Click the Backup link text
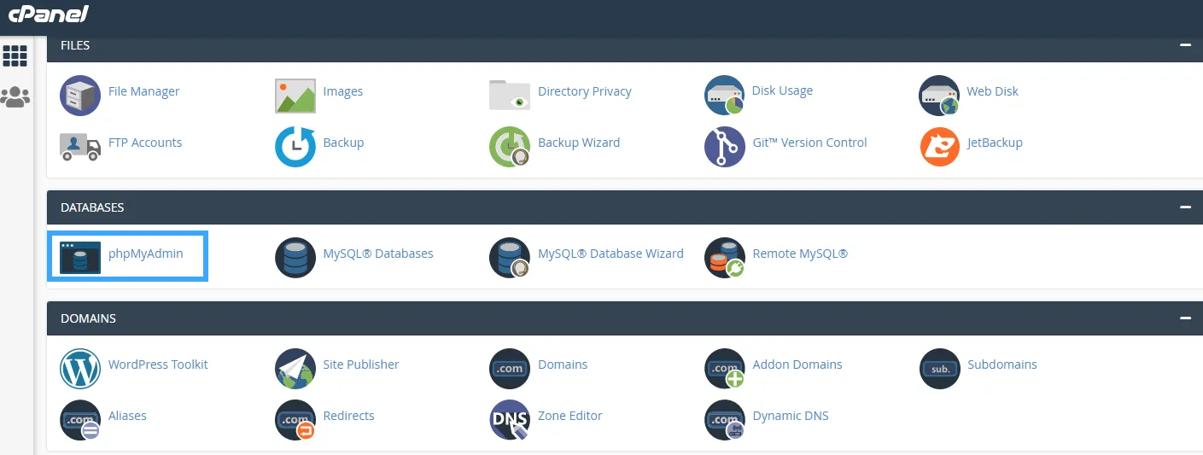This screenshot has width=1203, height=455. coord(343,143)
